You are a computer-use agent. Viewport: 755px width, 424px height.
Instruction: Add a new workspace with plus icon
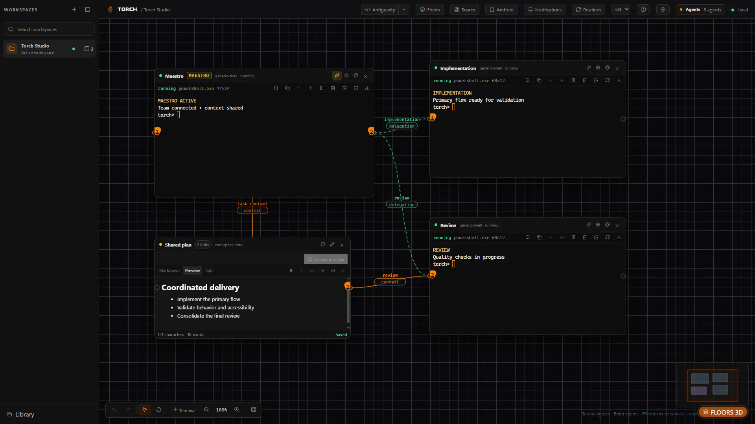(x=74, y=9)
